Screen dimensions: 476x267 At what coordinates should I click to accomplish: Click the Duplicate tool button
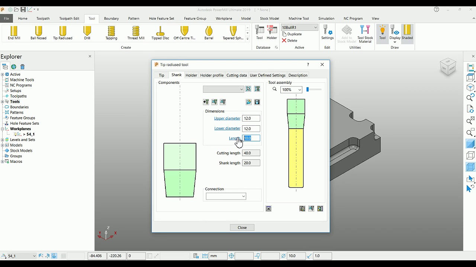tap(292, 34)
